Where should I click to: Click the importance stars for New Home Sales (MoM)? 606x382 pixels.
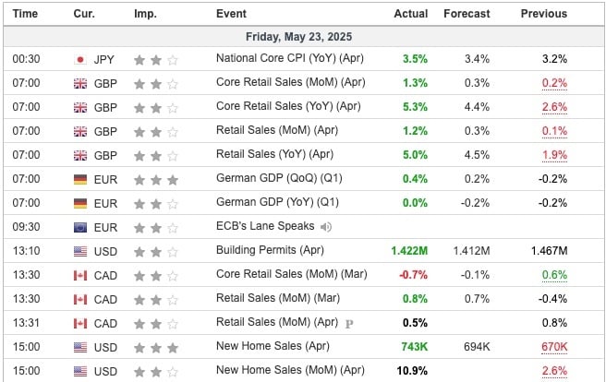(156, 371)
